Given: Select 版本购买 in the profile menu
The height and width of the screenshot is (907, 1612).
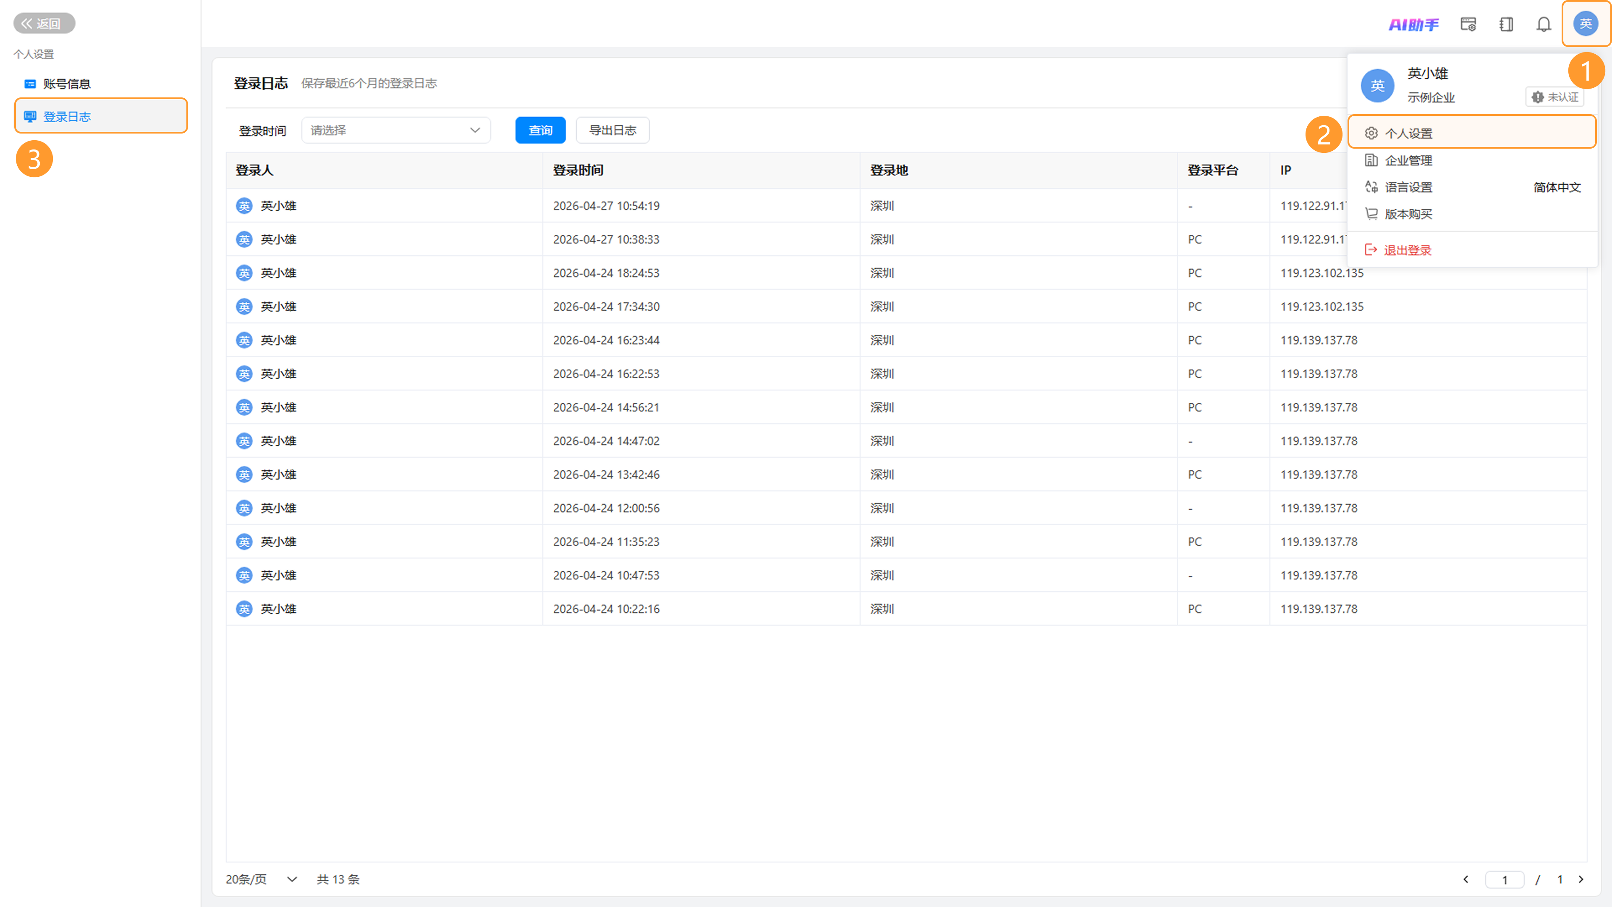Looking at the screenshot, I should click(x=1472, y=214).
